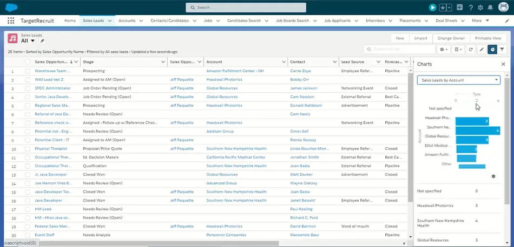The height and width of the screenshot is (247, 514).
Task: Expand the More navigation menu
Action: 479,20
